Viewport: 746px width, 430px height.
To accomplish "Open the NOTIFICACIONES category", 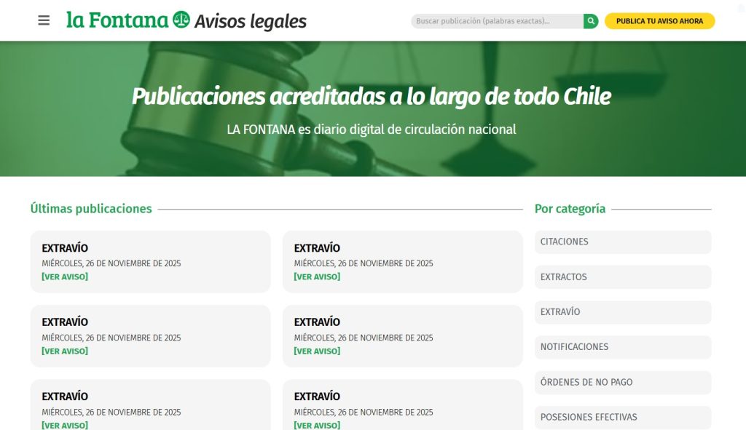I will 623,347.
